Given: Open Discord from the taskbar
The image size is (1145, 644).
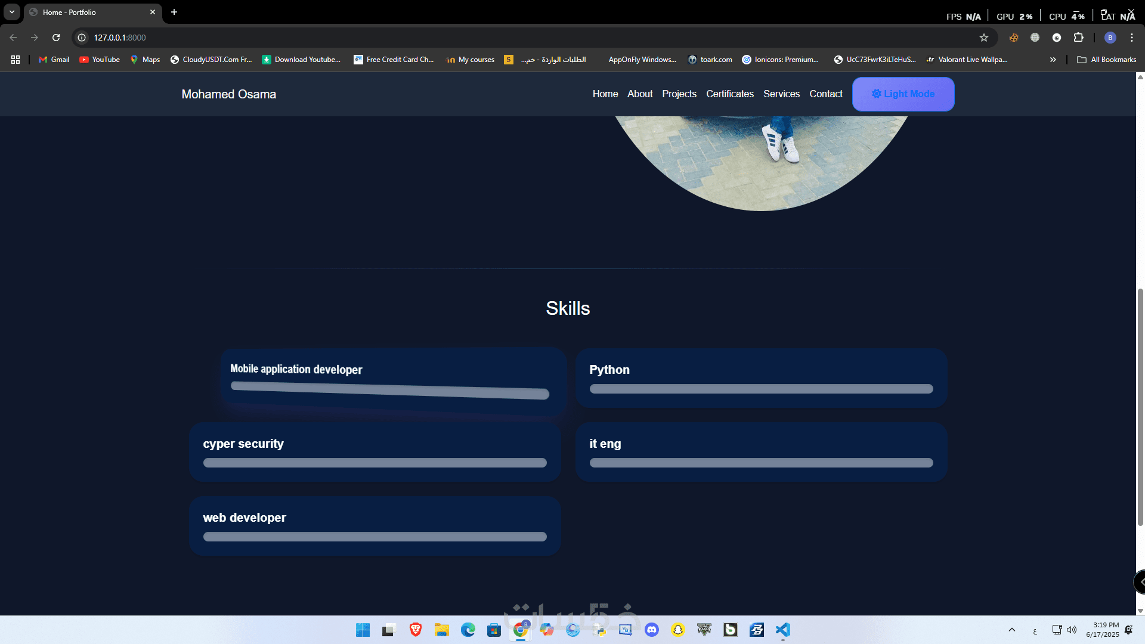Looking at the screenshot, I should [652, 630].
